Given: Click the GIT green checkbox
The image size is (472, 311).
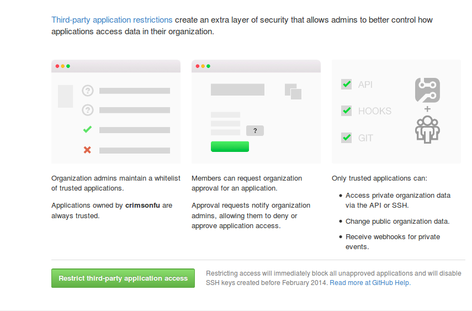Looking at the screenshot, I should (x=347, y=138).
